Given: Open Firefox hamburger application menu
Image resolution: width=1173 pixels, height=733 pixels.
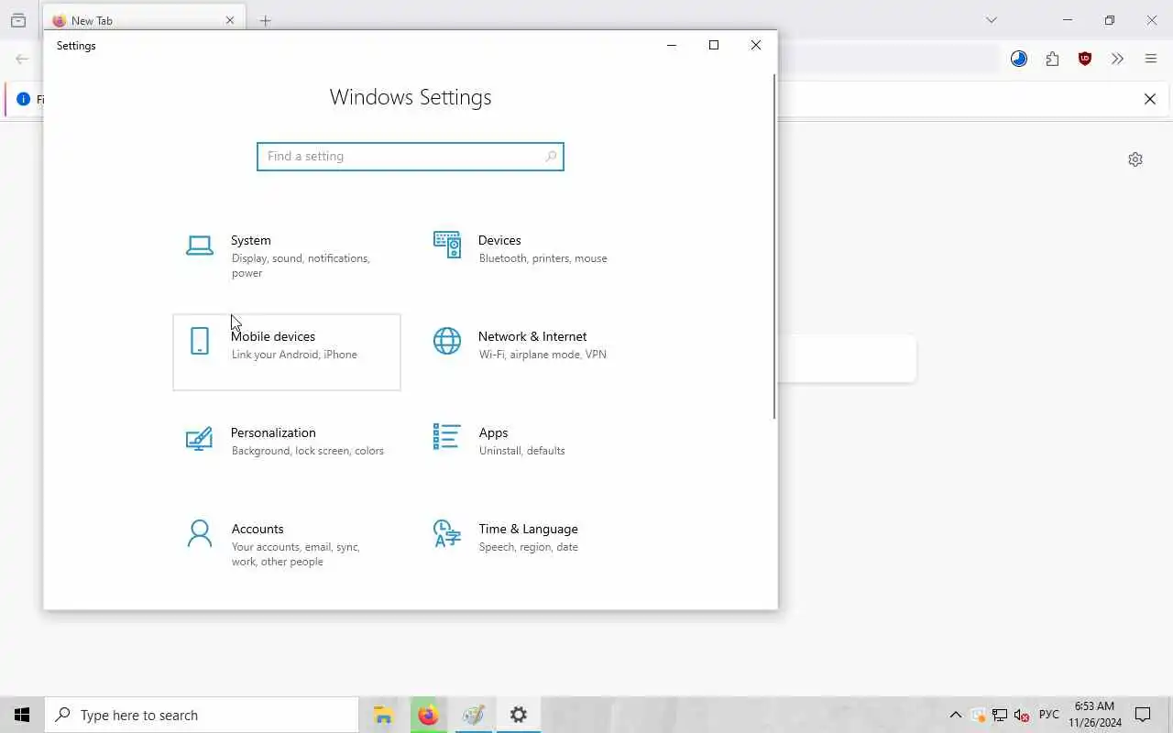Looking at the screenshot, I should [x=1151, y=59].
